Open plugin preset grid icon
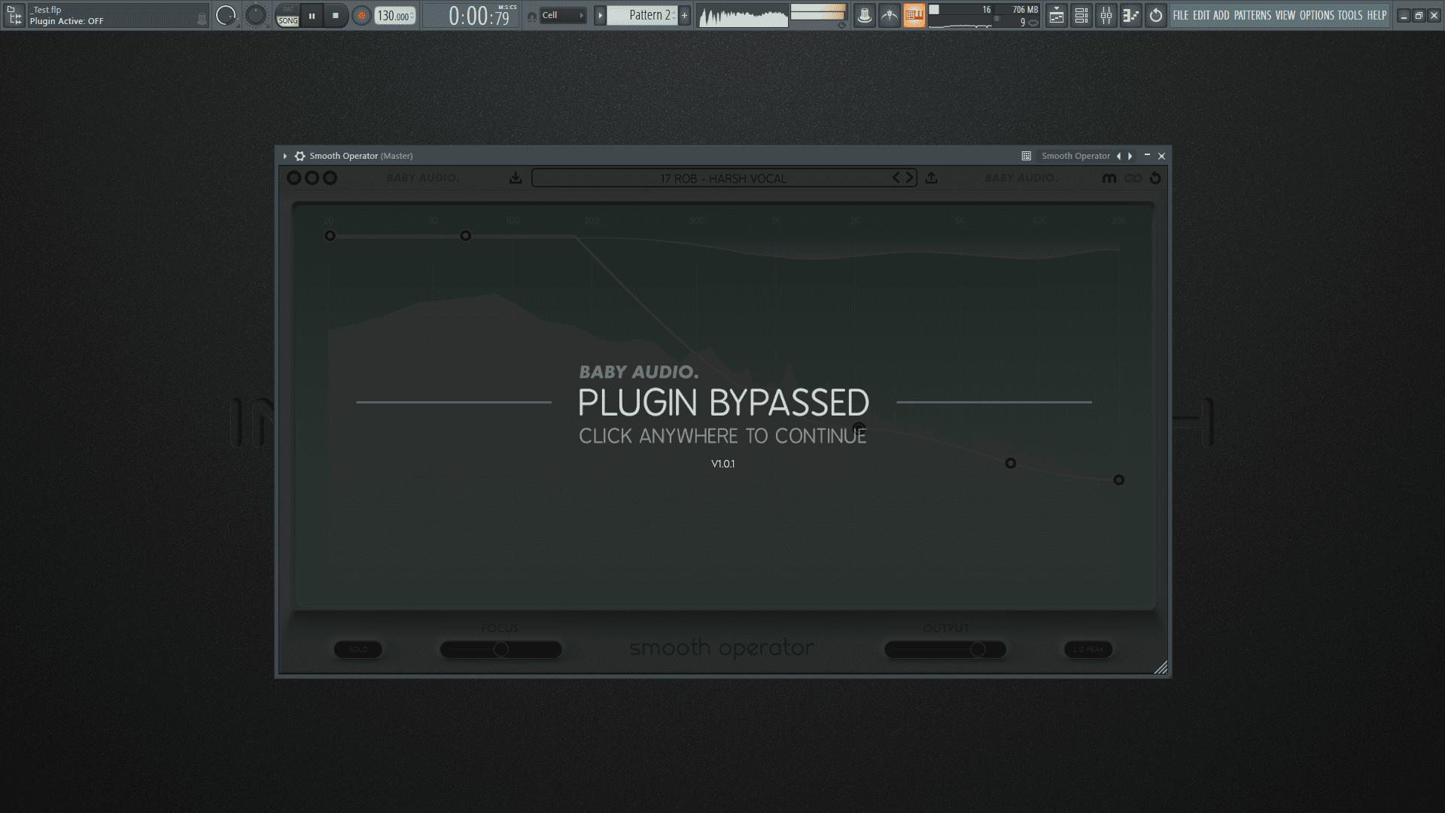Image resolution: width=1445 pixels, height=813 pixels. coord(1026,156)
